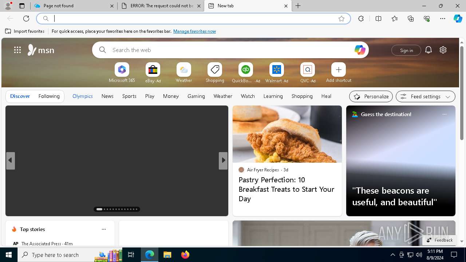The height and width of the screenshot is (262, 466).
Task: Open the Watch category
Action: click(x=248, y=96)
